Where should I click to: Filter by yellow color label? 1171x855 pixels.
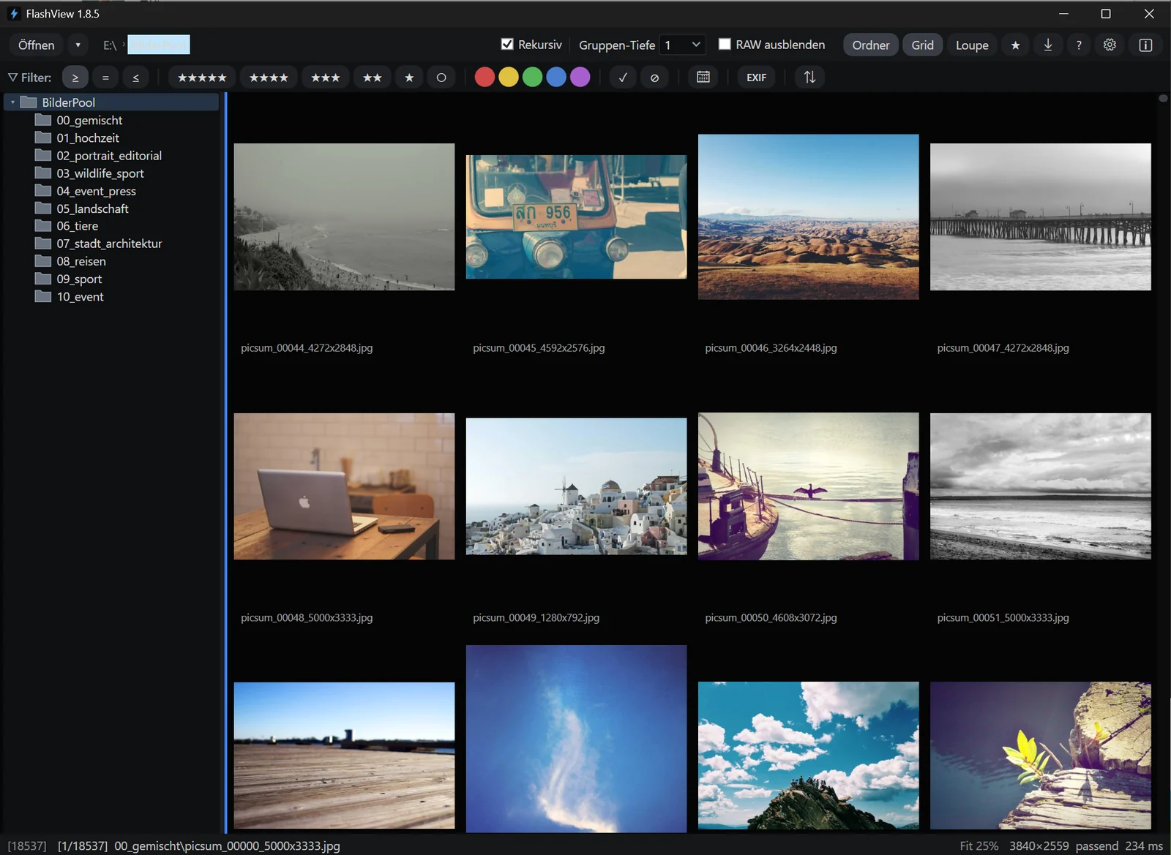(509, 77)
